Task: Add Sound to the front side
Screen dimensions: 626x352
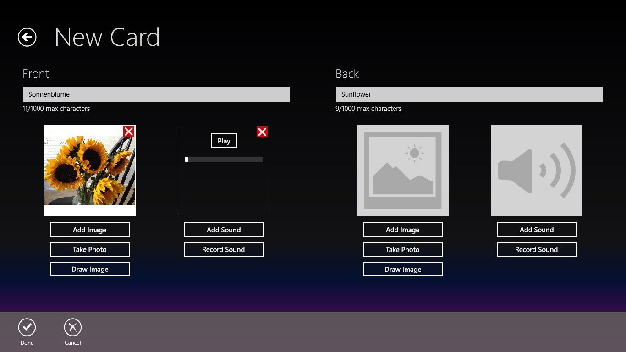Action: coord(224,230)
